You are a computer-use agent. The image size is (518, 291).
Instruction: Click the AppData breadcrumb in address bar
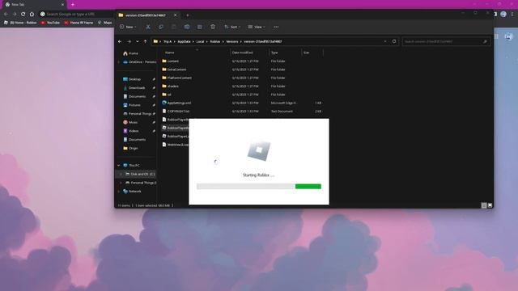[184, 41]
